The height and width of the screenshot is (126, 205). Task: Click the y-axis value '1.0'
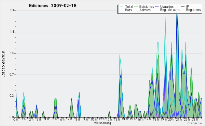(x=12, y=53)
